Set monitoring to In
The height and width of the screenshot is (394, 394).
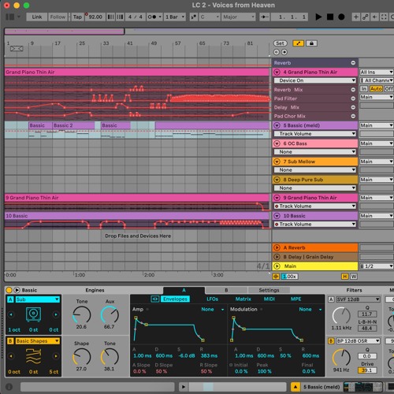click(x=364, y=89)
